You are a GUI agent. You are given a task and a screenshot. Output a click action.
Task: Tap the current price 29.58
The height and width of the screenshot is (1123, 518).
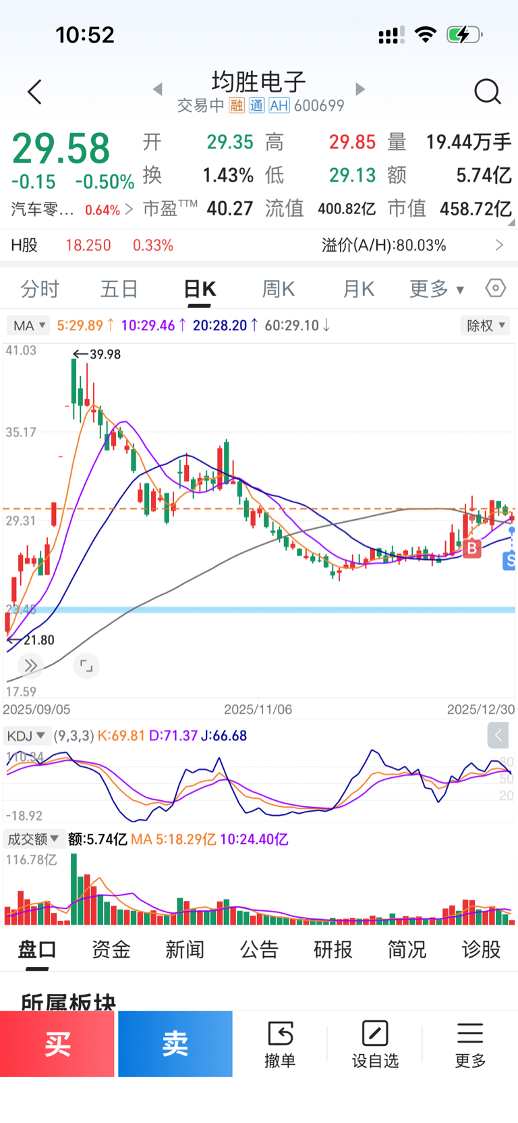point(61,149)
